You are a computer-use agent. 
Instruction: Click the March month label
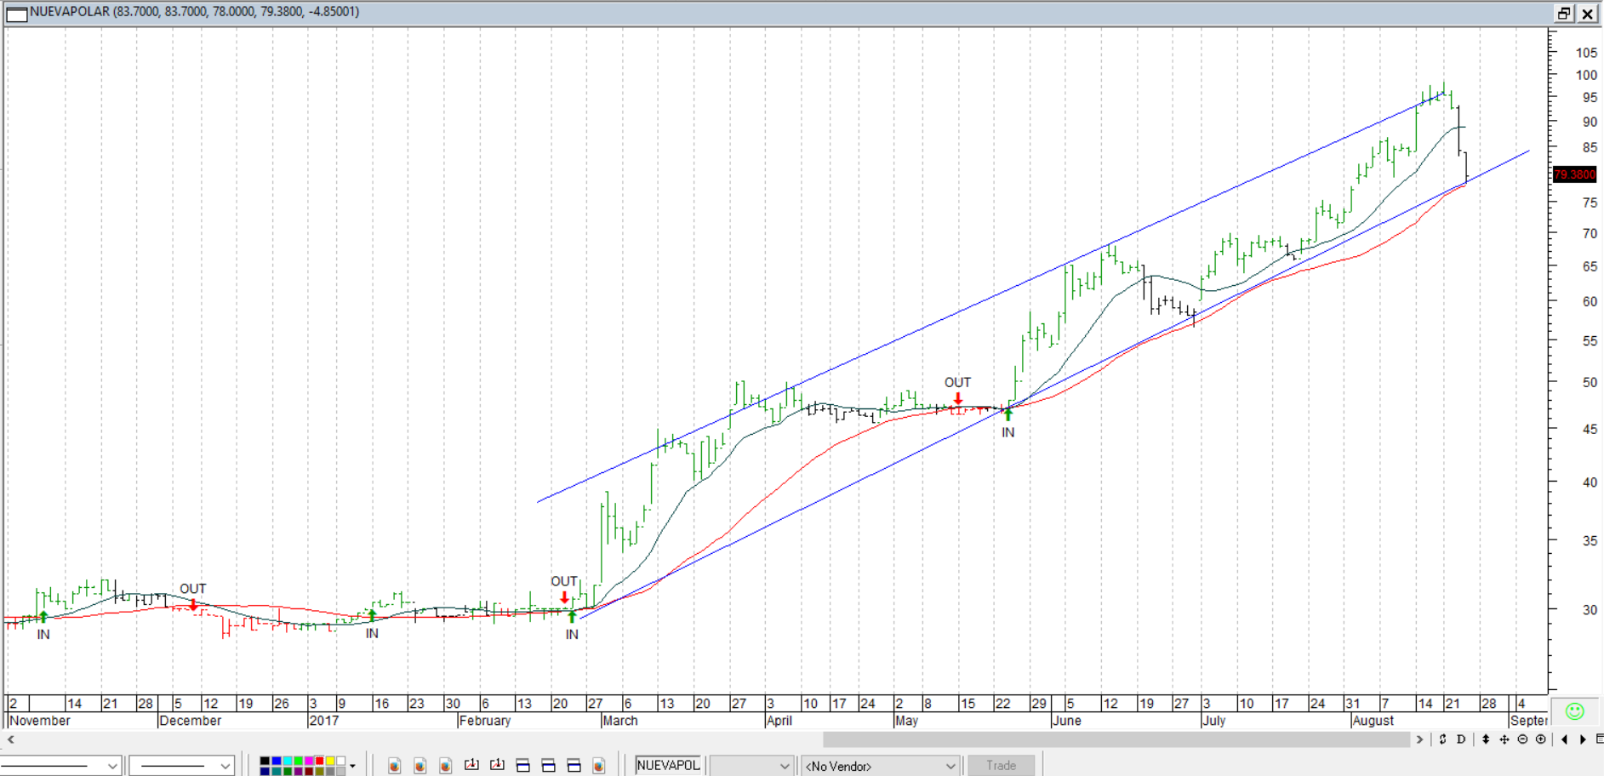620,721
